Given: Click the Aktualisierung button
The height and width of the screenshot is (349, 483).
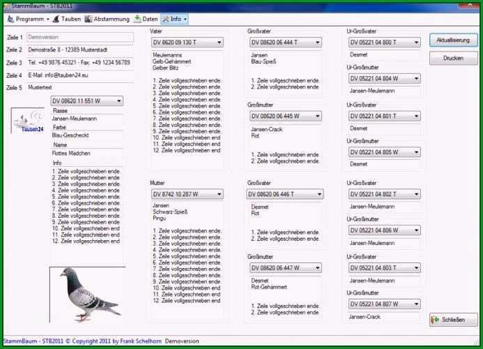Looking at the screenshot, I should click(x=454, y=40).
